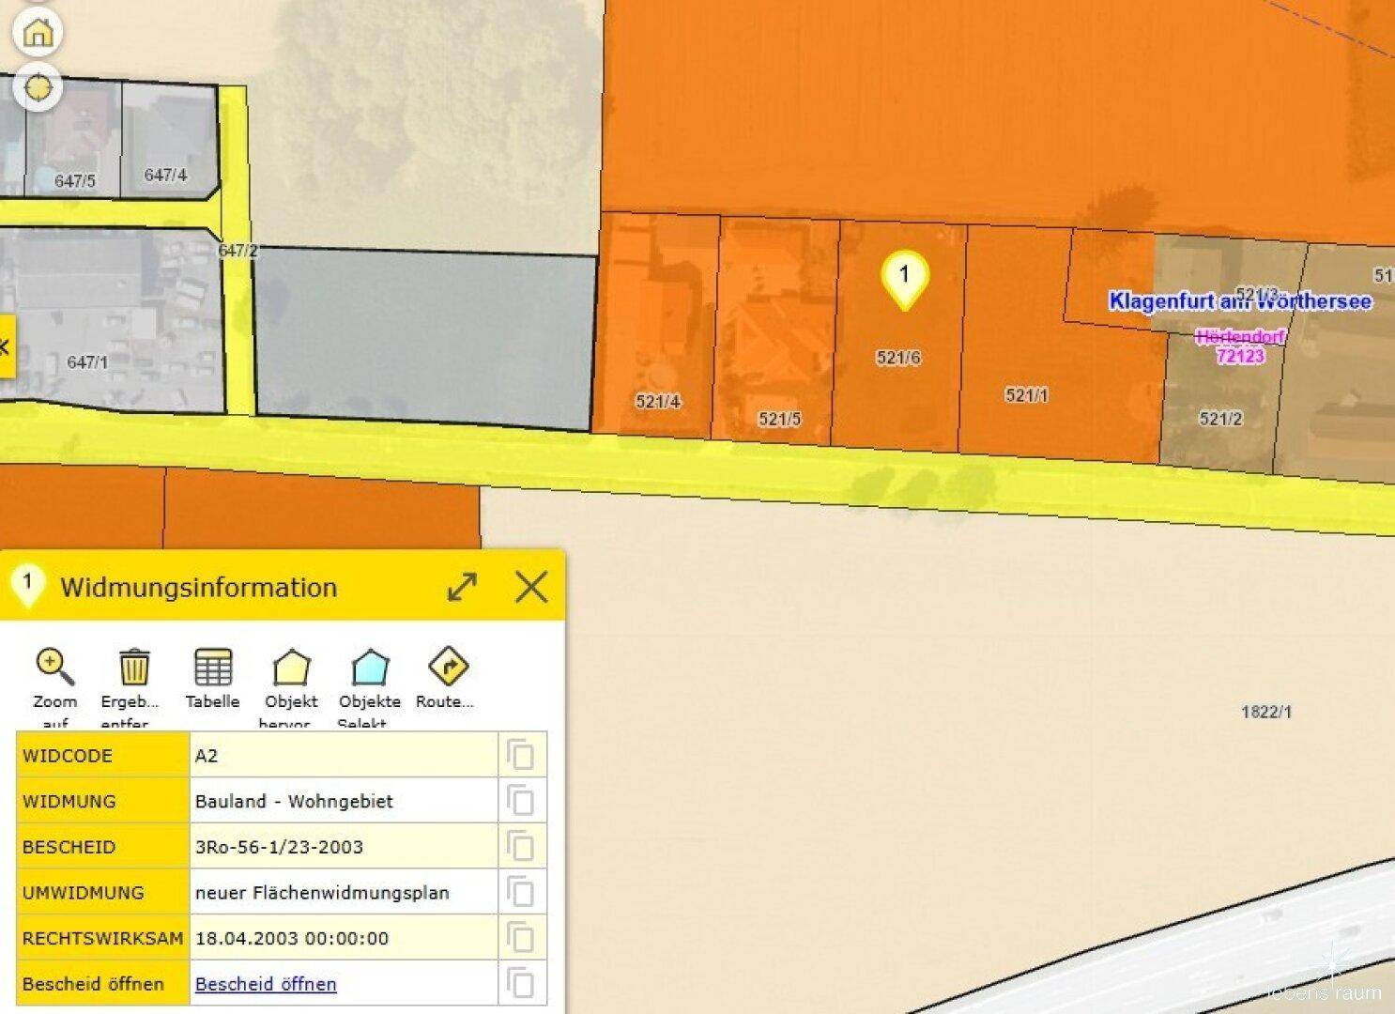Viewport: 1395px width, 1014px height.
Task: Open the Tabelle view icon
Action: (x=213, y=667)
